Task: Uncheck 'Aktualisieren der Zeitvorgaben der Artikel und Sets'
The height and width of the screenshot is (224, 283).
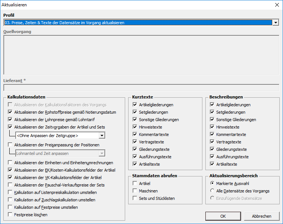Action: coord(10,127)
